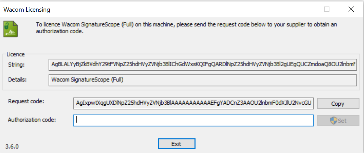The height and width of the screenshot is (153, 364).
Task: Click the "Authorization code:" label
Action: click(32, 120)
